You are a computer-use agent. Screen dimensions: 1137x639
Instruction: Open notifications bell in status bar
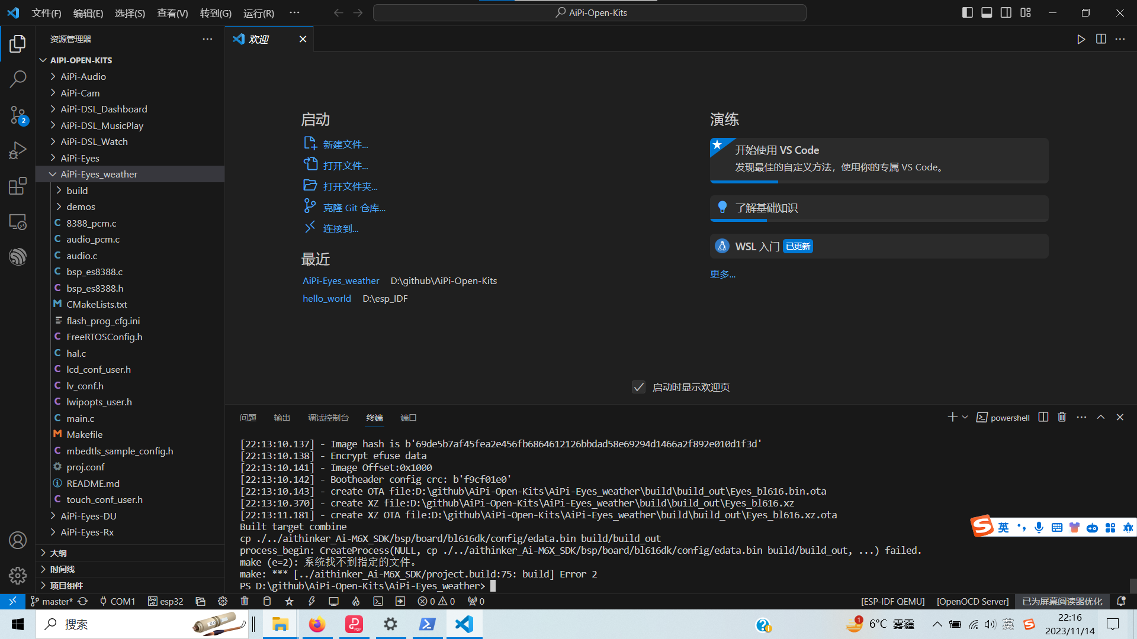1121,601
